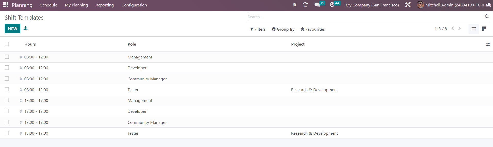493x147 pixels.
Task: Switch to kanban view icon
Action: pyautogui.click(x=484, y=29)
